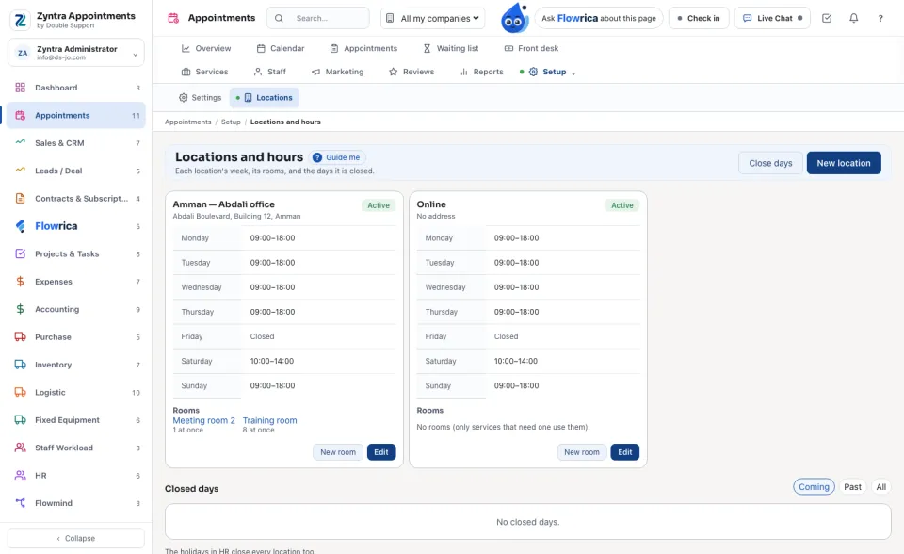This screenshot has width=904, height=554.
Task: Open Leads / Deal in sidebar
Action: [x=76, y=171]
